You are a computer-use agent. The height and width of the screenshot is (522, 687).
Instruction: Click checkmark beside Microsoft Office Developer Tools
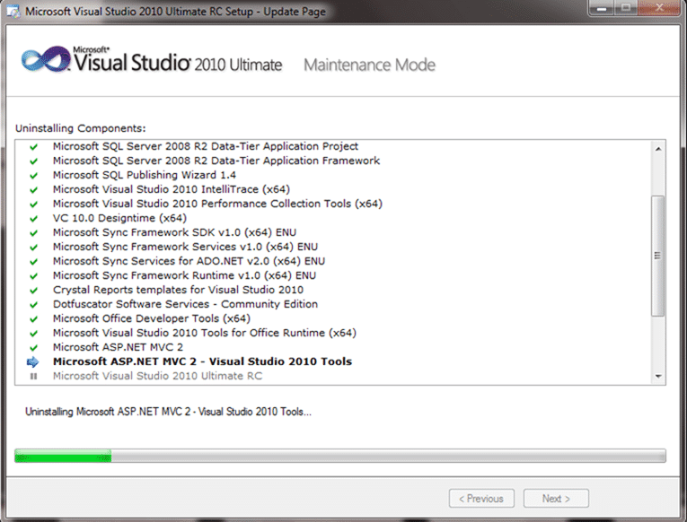point(33,319)
